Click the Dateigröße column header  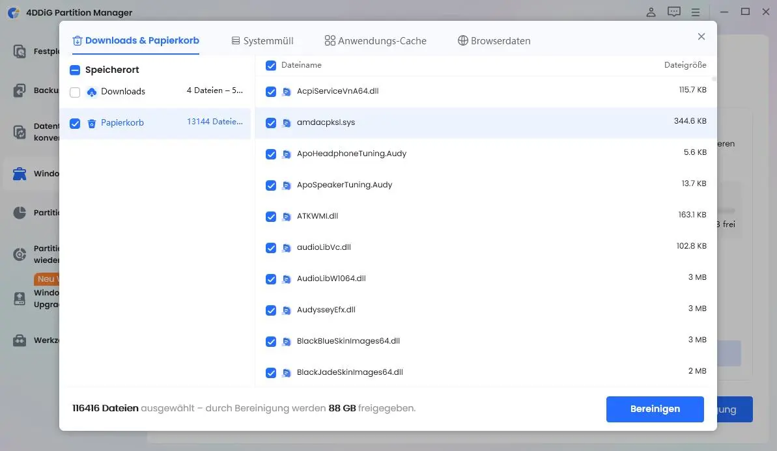pyautogui.click(x=685, y=65)
